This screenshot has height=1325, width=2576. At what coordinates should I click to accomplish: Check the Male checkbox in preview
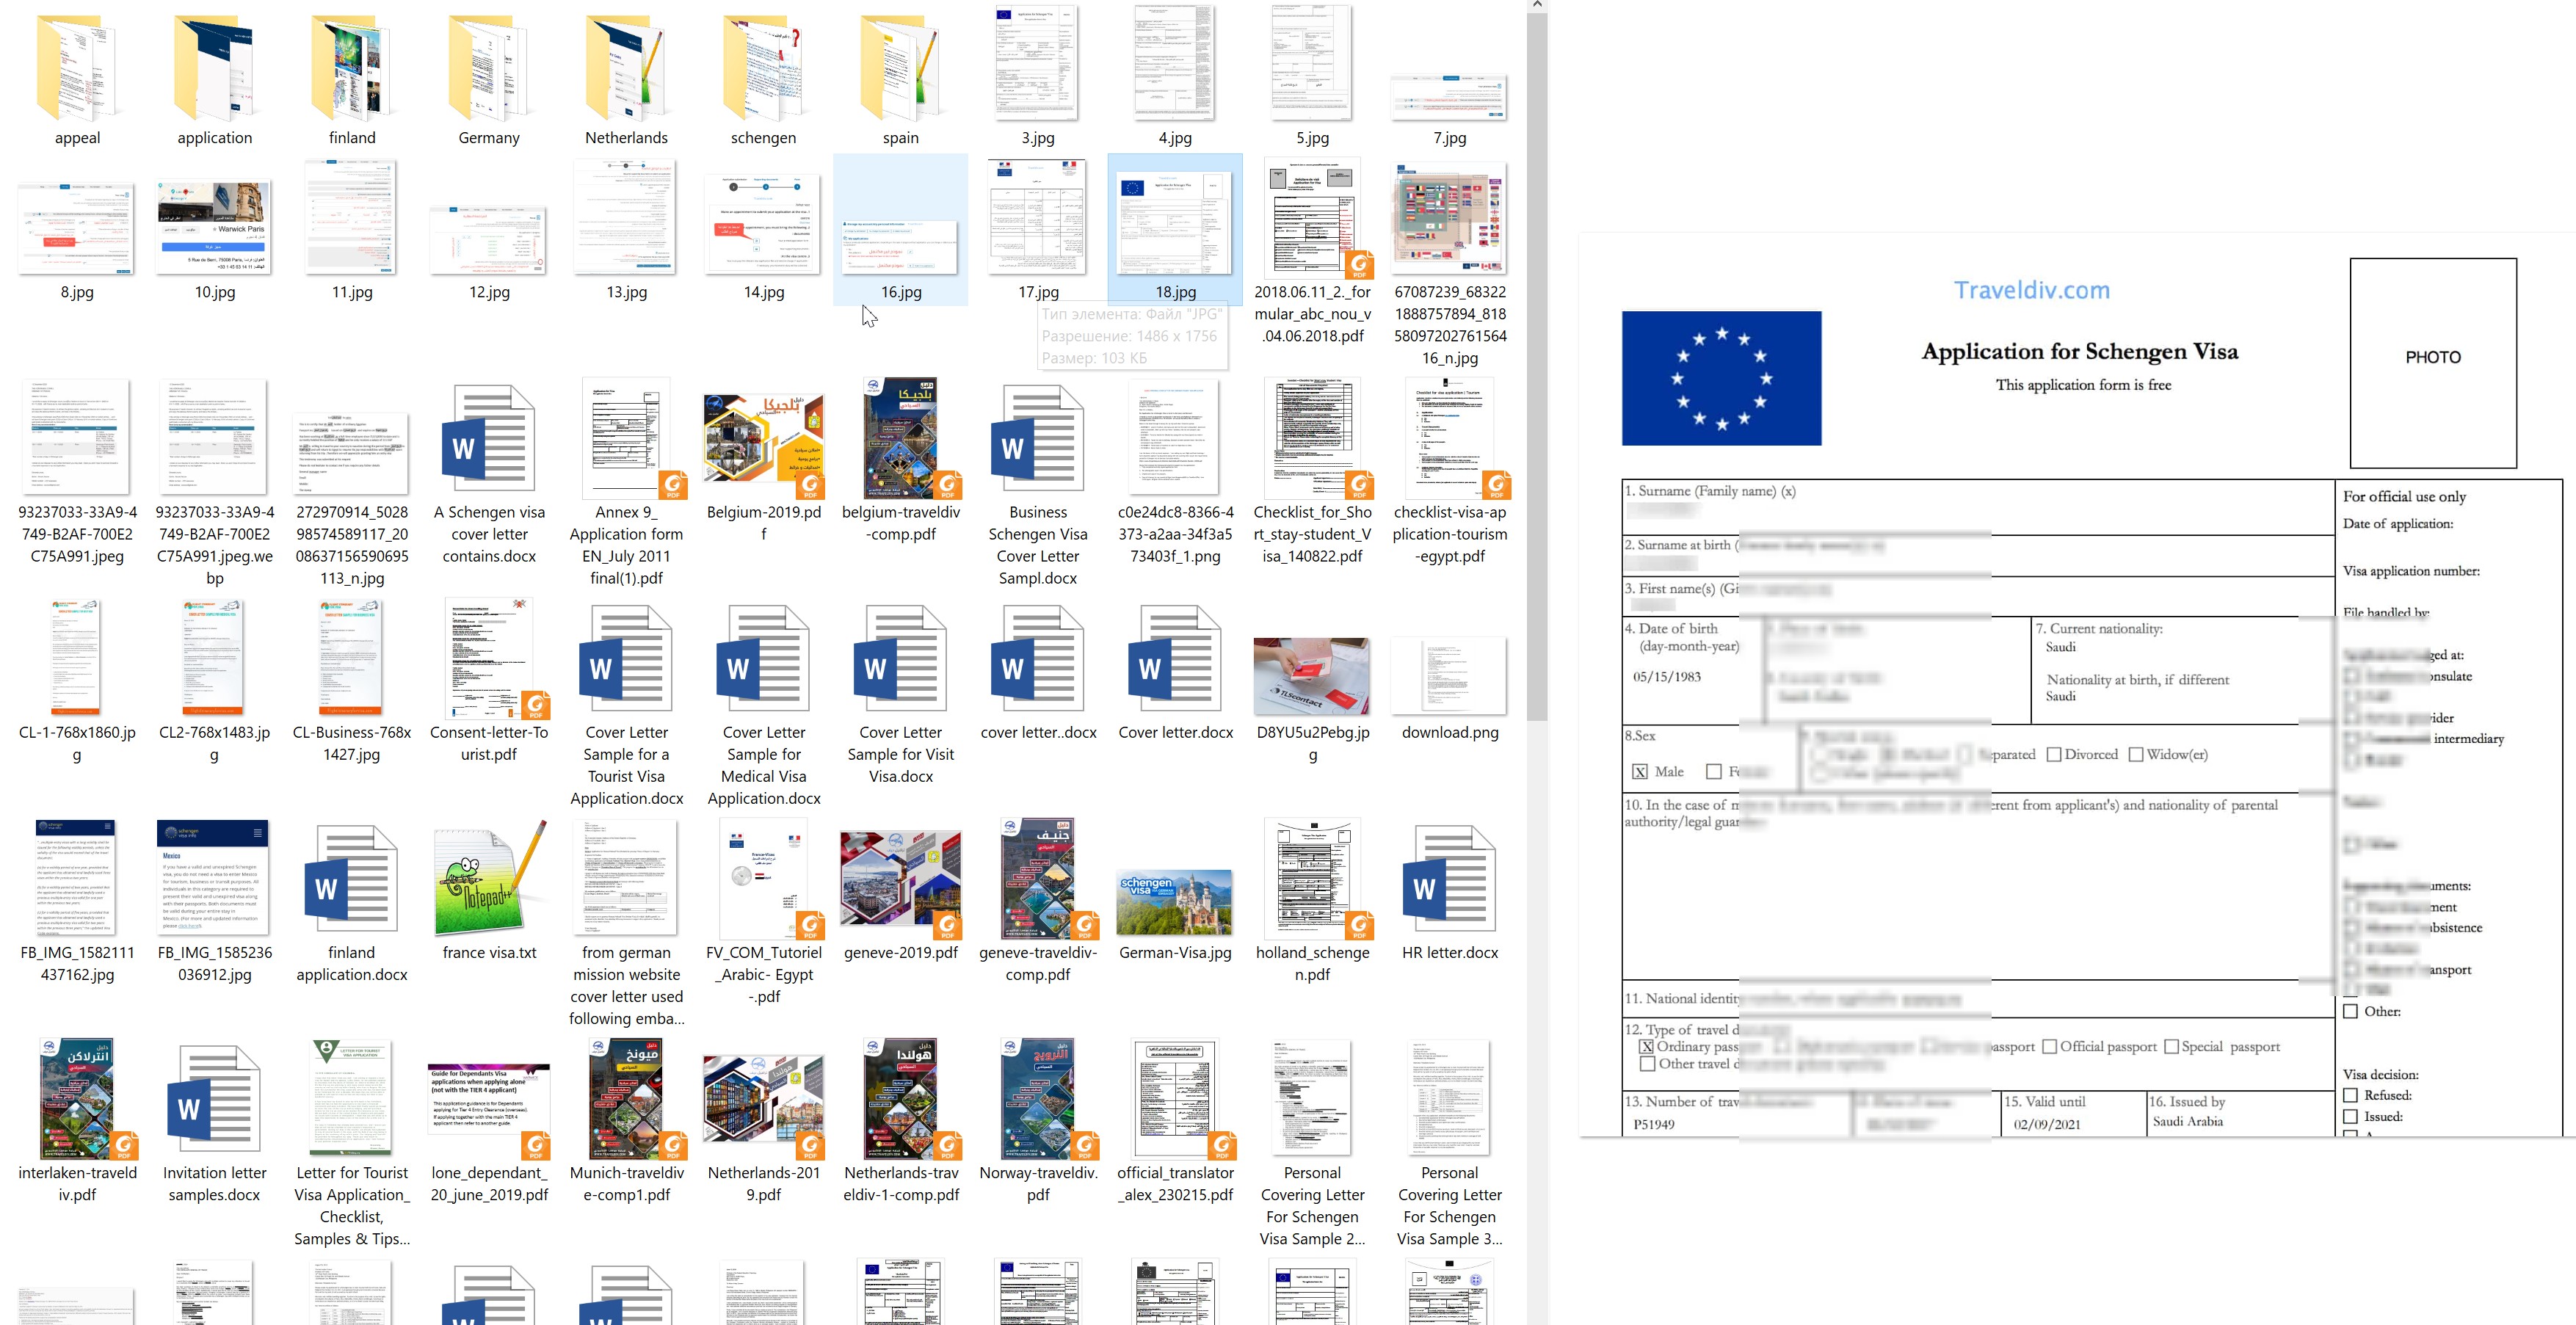1640,772
